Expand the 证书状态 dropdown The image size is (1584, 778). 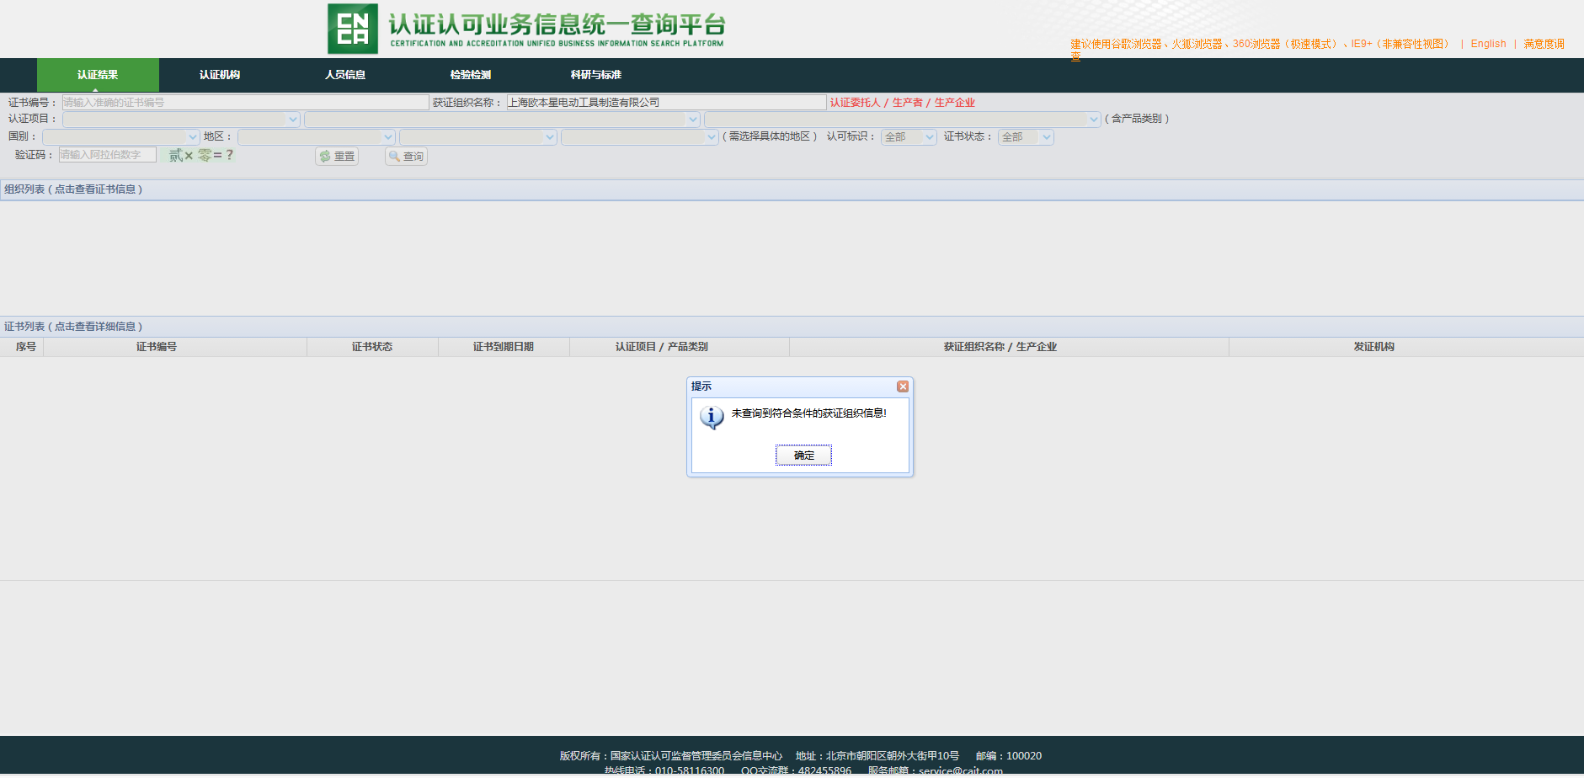tap(1025, 137)
